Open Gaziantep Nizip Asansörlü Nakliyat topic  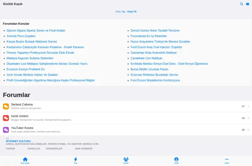click(x=153, y=53)
